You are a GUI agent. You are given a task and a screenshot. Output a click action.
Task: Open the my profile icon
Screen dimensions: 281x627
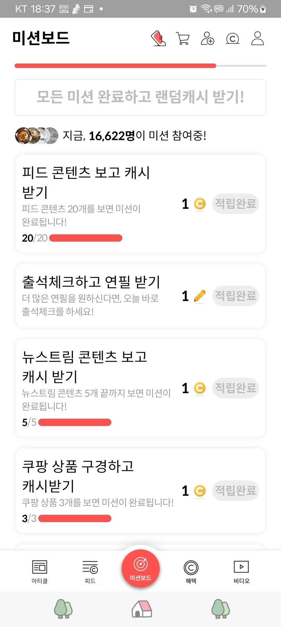pyautogui.click(x=257, y=38)
